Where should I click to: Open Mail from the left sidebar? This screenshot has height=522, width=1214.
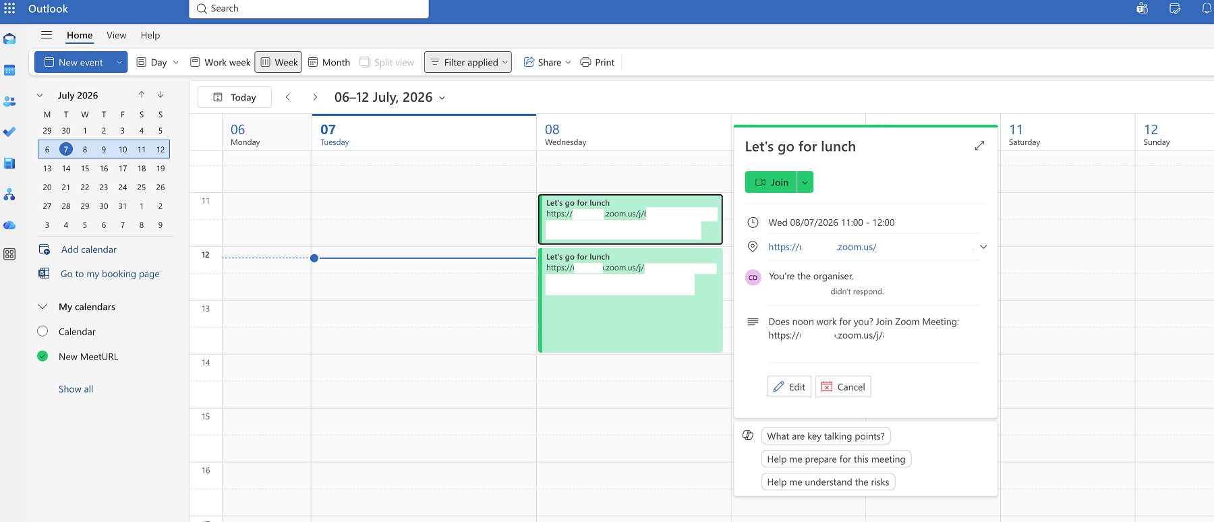pyautogui.click(x=9, y=39)
